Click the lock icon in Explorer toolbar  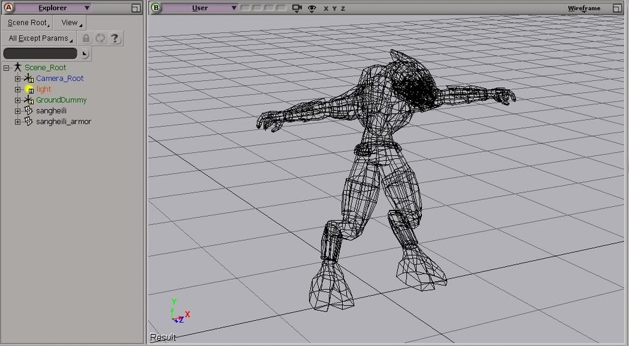86,39
